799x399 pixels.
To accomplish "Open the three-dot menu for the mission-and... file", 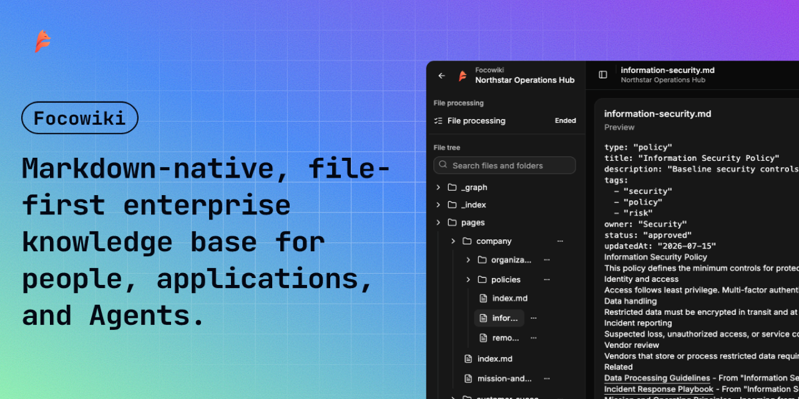I will click(547, 378).
